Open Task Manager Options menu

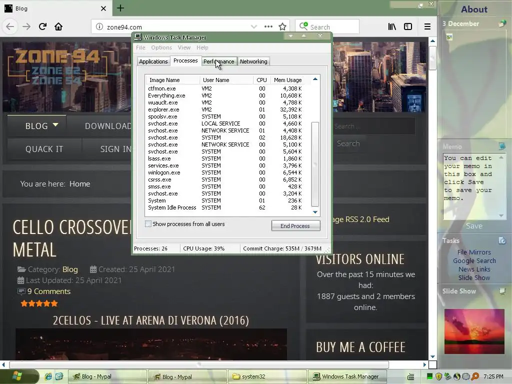pos(161,47)
